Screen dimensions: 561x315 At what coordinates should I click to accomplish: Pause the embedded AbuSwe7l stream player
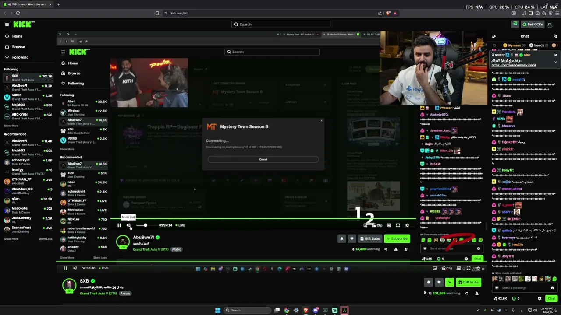coord(119,225)
